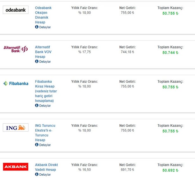The height and width of the screenshot is (181, 195).
Task: Click the ING logo
Action: pyautogui.click(x=16, y=127)
